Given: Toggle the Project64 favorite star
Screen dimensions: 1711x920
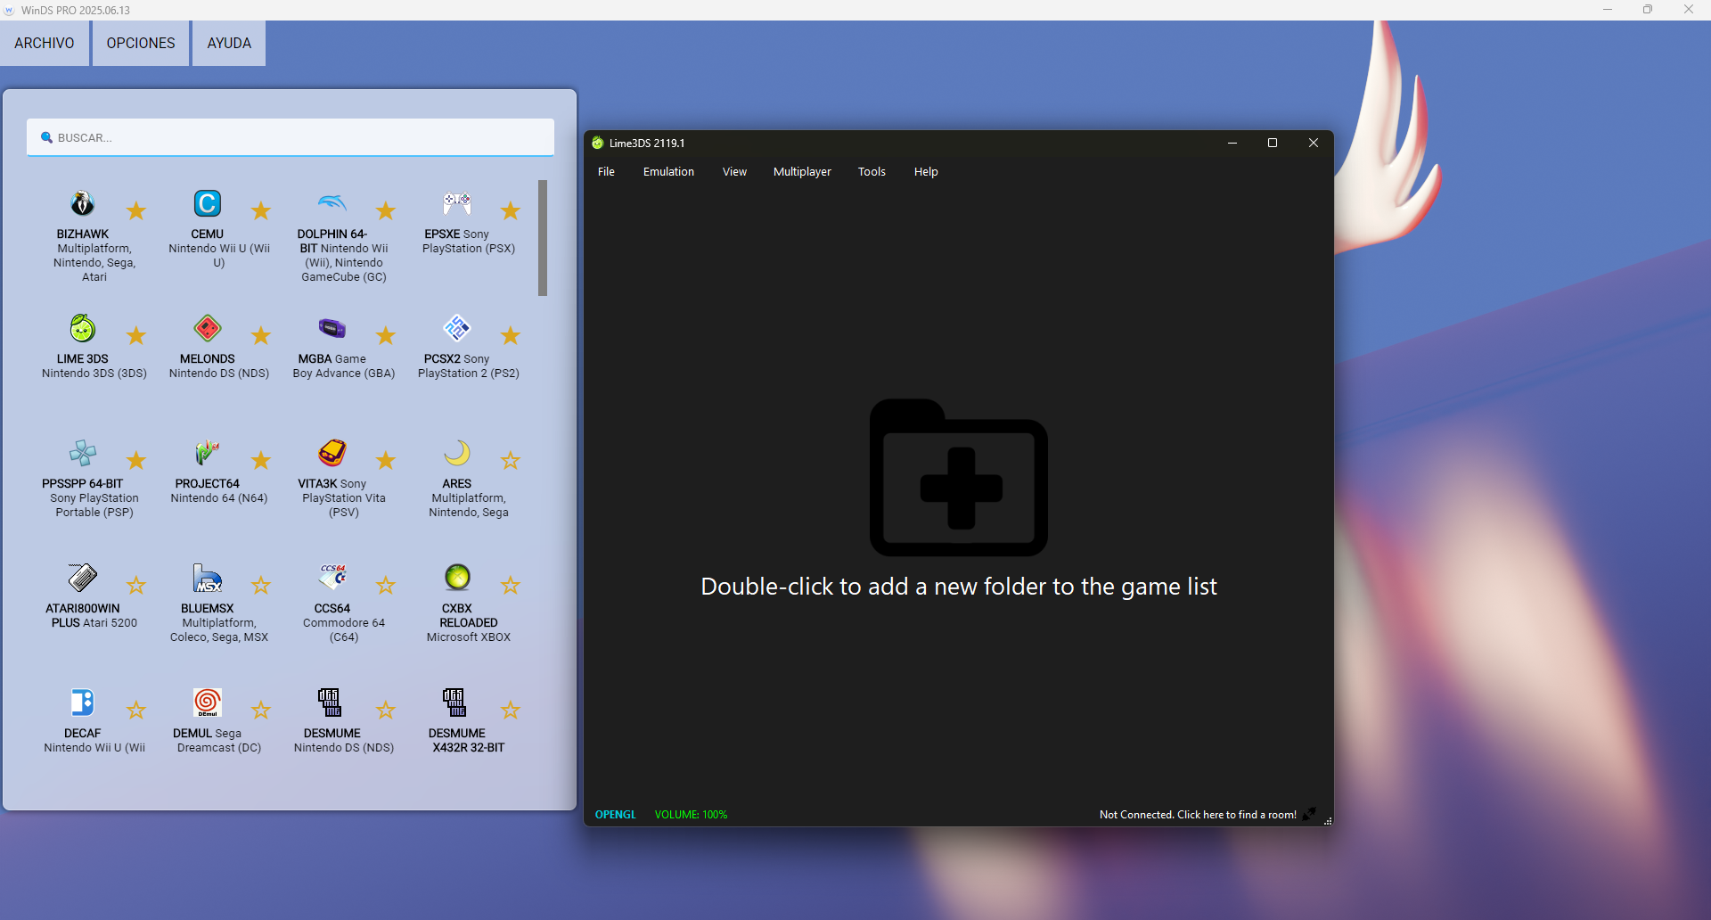Looking at the screenshot, I should (x=261, y=460).
